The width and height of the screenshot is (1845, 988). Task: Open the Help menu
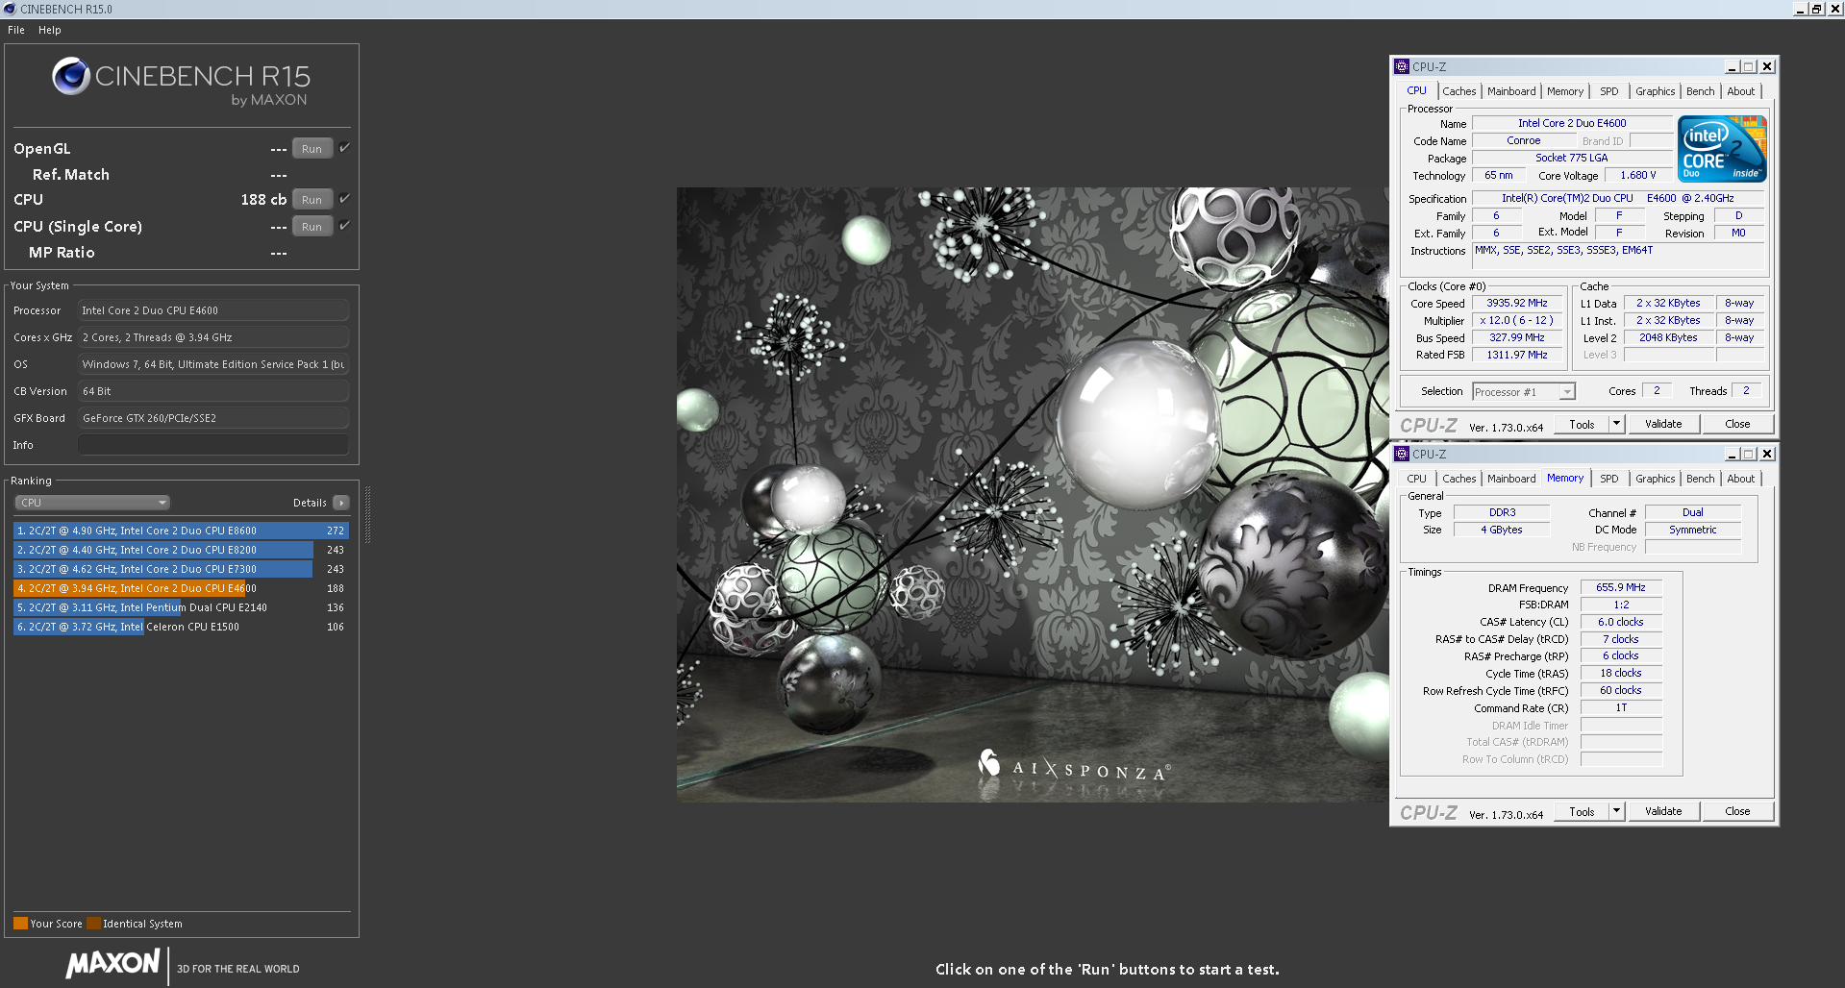[x=50, y=30]
